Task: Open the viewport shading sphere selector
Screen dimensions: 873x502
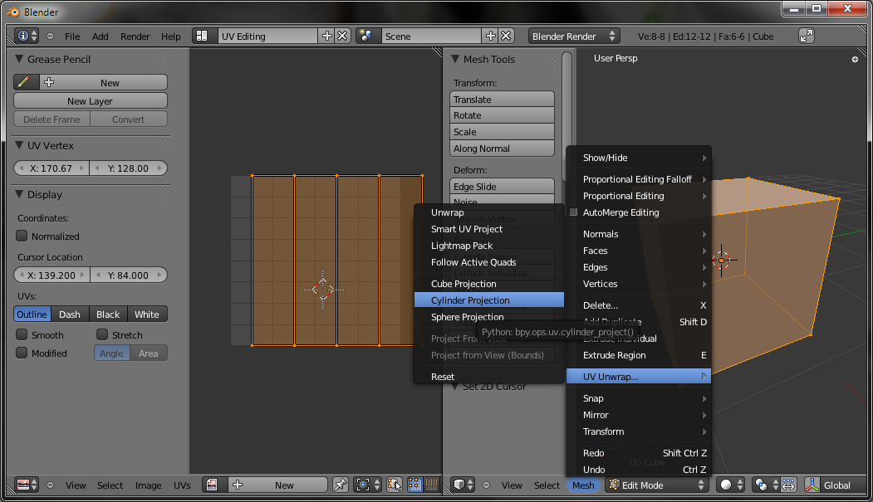Action: tap(730, 485)
